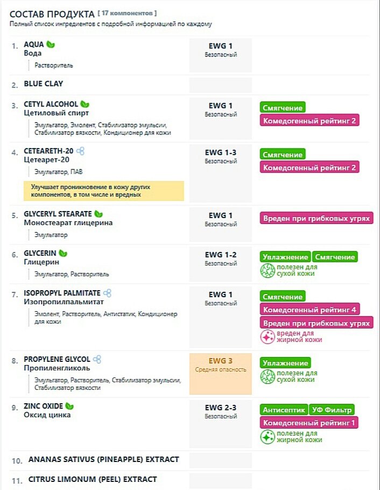Click the yellow CETEARETH-20 penetration warning note
The height and width of the screenshot is (490, 380).
pyautogui.click(x=104, y=191)
